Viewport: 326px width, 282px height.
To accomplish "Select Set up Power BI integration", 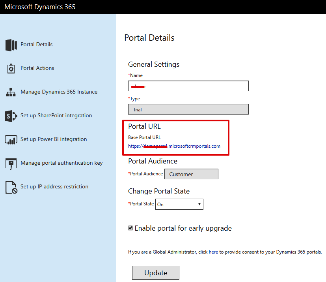I will 54,139.
